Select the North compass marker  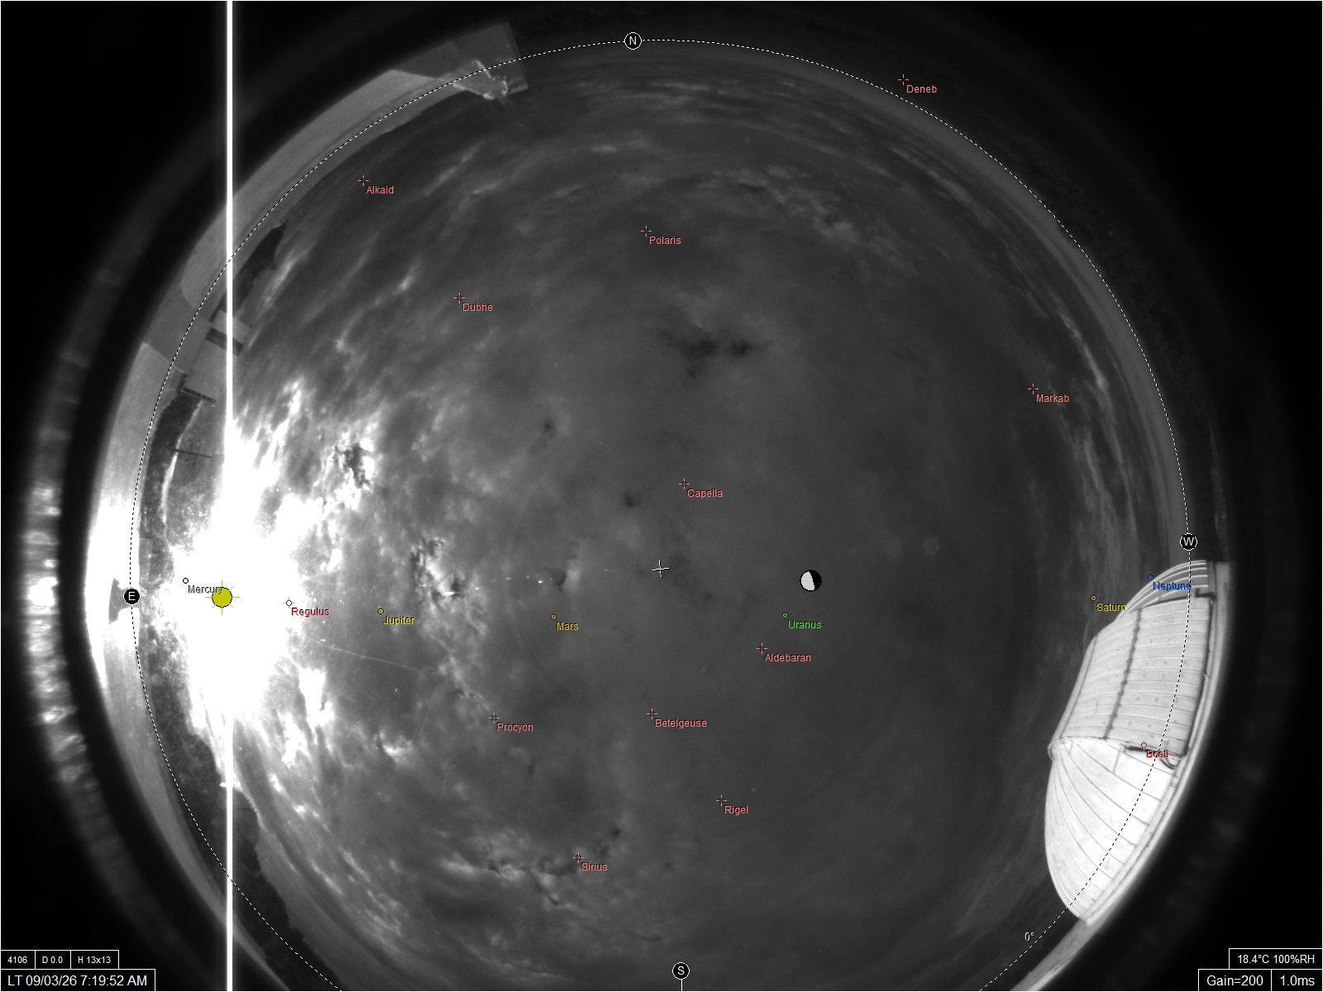633,41
